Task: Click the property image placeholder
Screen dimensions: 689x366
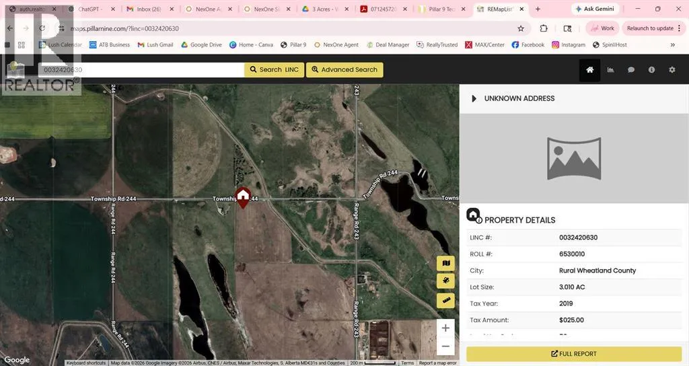Action: pos(573,159)
